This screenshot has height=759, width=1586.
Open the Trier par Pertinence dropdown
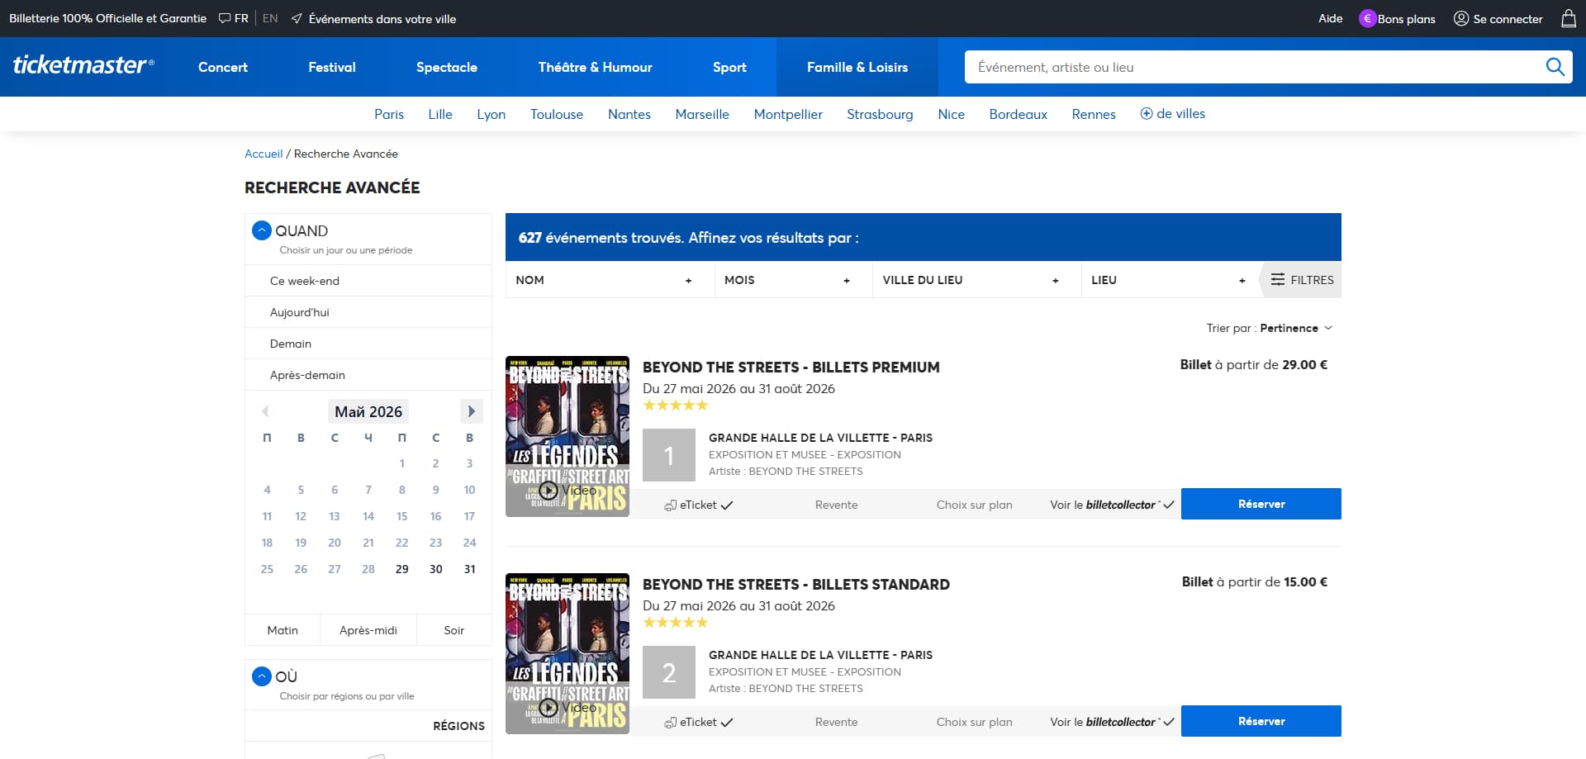pyautogui.click(x=1270, y=328)
